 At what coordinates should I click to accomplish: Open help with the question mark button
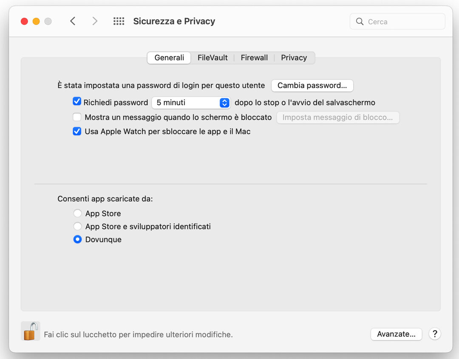click(x=434, y=334)
